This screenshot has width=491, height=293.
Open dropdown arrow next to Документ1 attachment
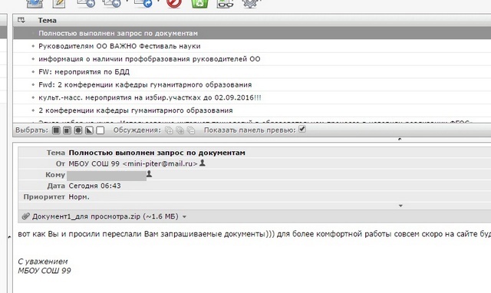click(x=184, y=216)
